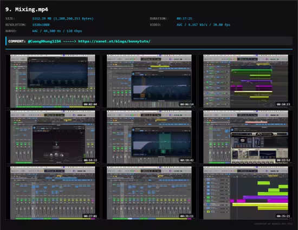
Task: Click the file size value 1152.29 MB
Action: (63, 18)
